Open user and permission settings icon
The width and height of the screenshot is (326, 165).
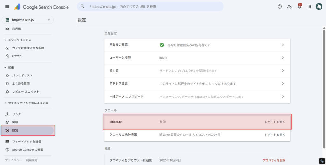coord(289,7)
